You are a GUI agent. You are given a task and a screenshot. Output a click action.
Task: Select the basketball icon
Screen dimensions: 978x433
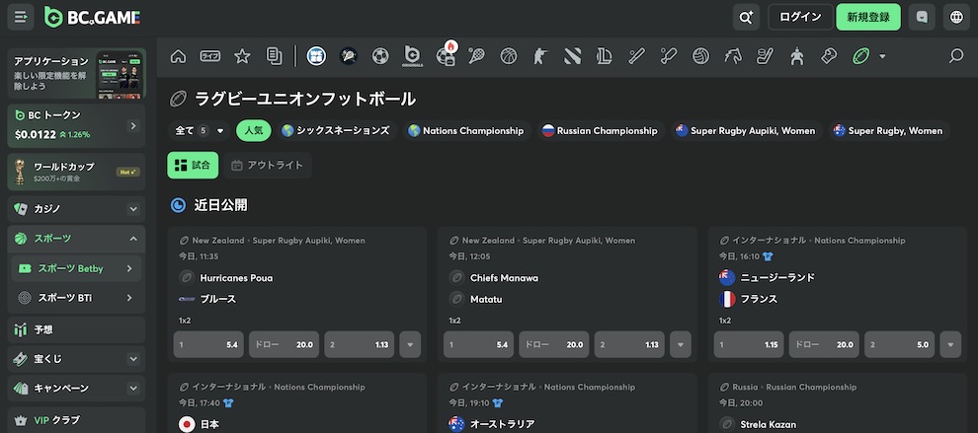point(509,56)
